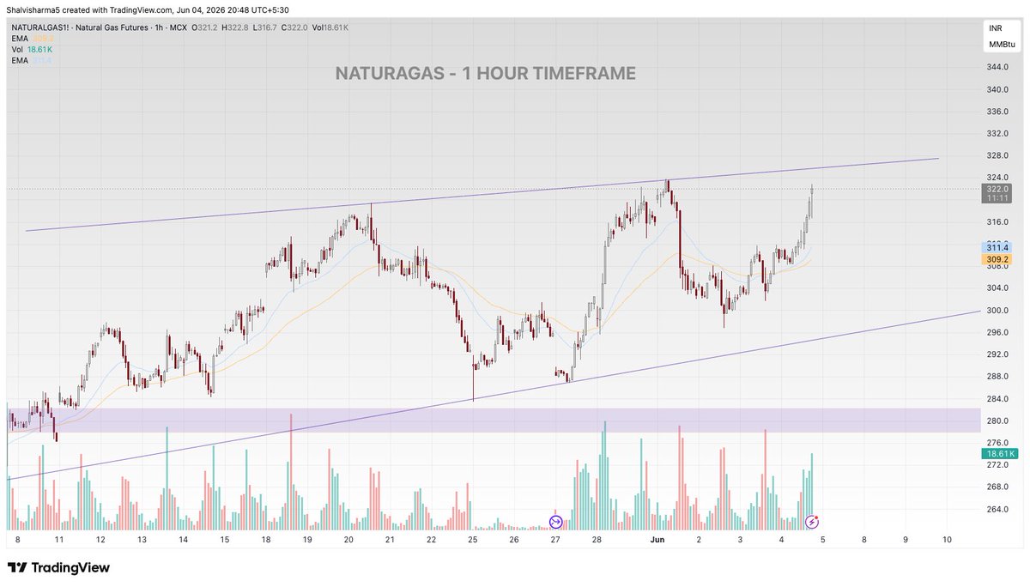Click date 22 on the time axis
1030x587 pixels.
(x=431, y=540)
